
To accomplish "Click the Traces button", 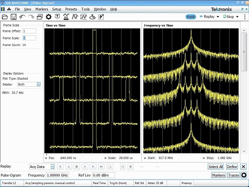I will (x=234, y=175).
